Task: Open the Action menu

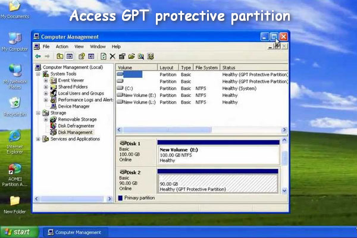Action: pyautogui.click(x=62, y=46)
